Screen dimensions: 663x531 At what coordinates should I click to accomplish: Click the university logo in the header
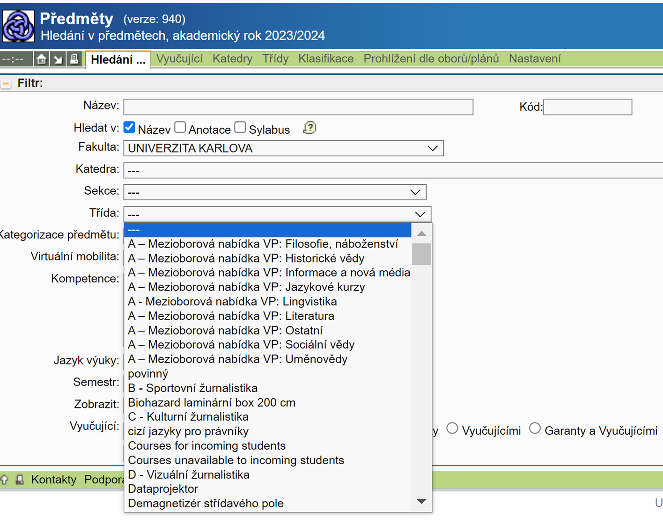[18, 26]
